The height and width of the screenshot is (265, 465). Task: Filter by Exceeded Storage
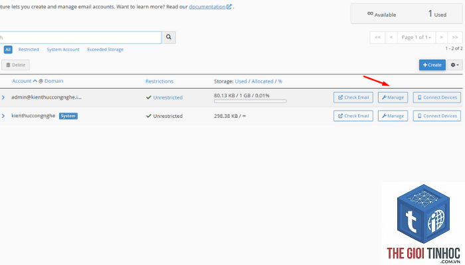pos(105,50)
